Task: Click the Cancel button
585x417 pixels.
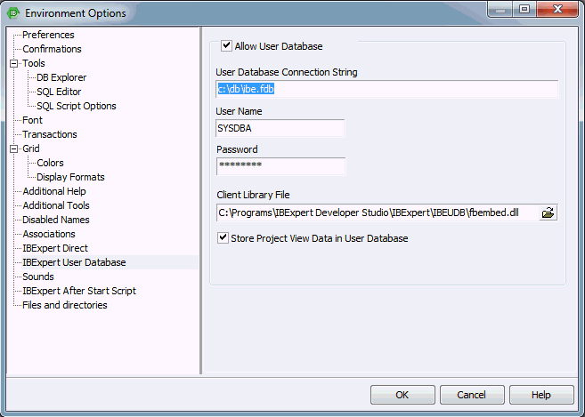Action: pyautogui.click(x=472, y=395)
